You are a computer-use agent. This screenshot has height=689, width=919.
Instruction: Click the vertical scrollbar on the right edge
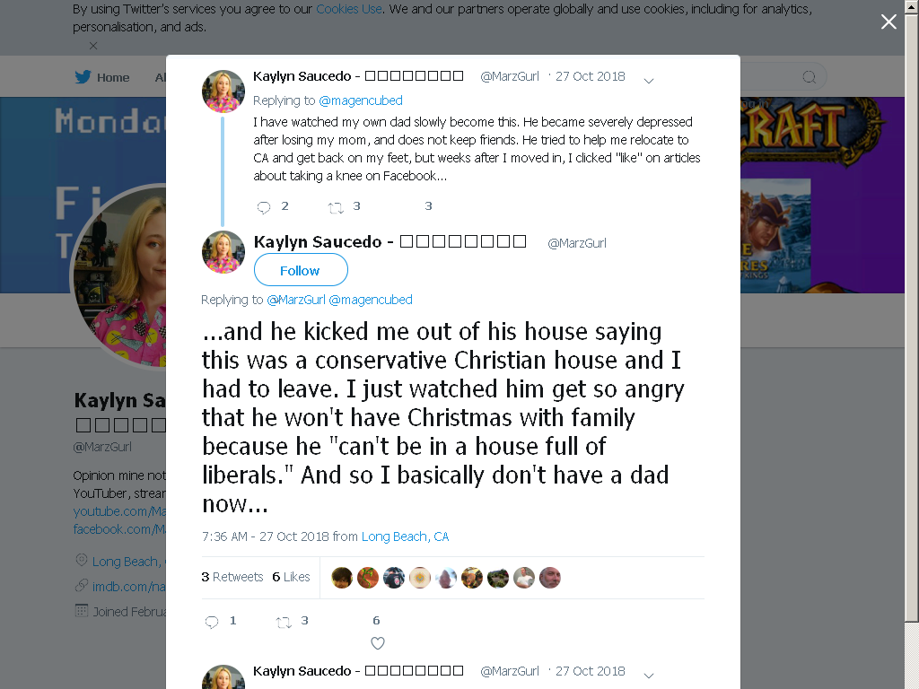pyautogui.click(x=912, y=317)
